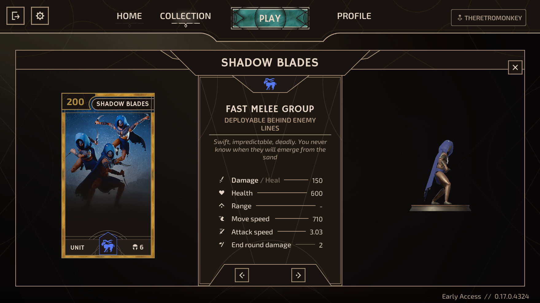
Task: Click the Attack speed stat icon
Action: point(222,231)
